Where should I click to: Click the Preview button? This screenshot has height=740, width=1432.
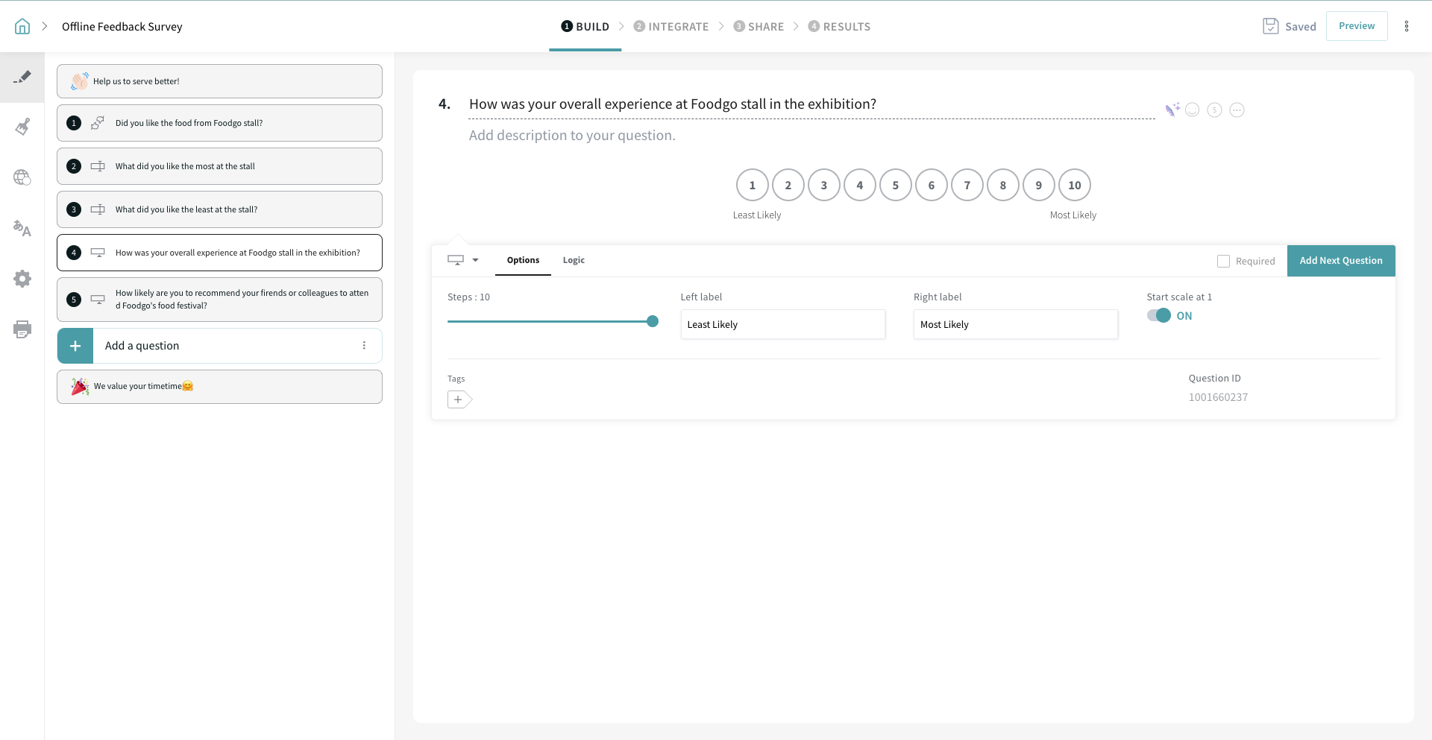point(1356,26)
